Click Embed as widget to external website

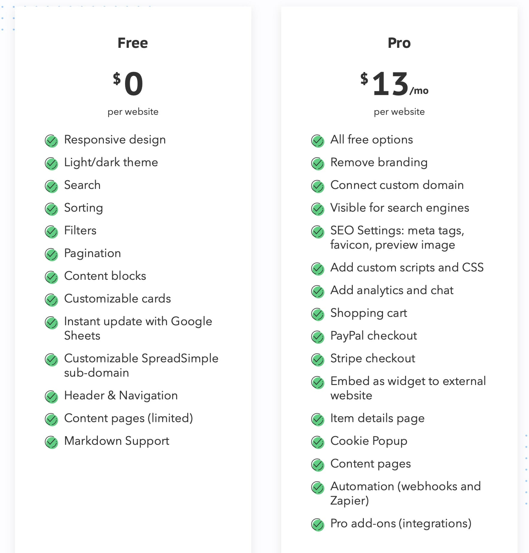pyautogui.click(x=408, y=388)
